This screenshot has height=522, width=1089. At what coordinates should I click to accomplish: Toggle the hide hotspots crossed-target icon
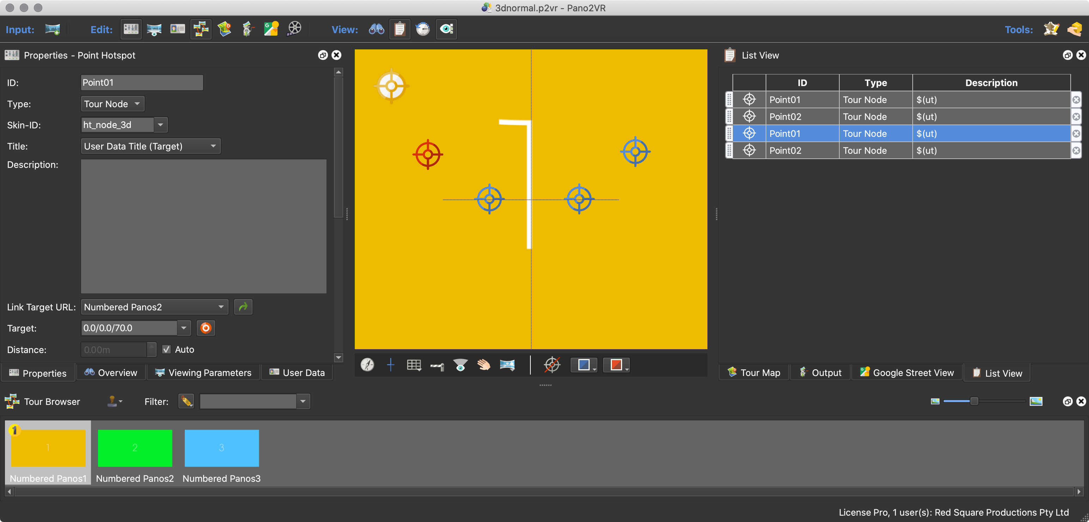click(x=552, y=364)
